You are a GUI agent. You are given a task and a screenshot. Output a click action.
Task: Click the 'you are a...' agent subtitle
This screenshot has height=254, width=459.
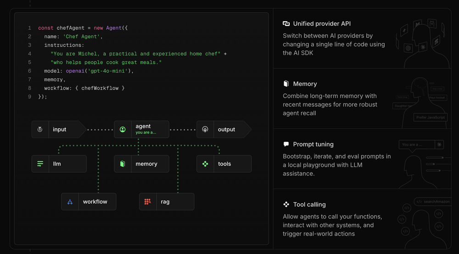146,132
